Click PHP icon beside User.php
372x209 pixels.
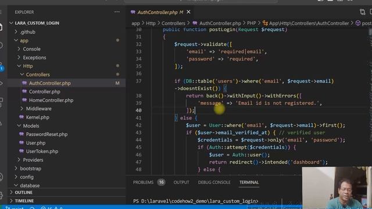click(22, 142)
